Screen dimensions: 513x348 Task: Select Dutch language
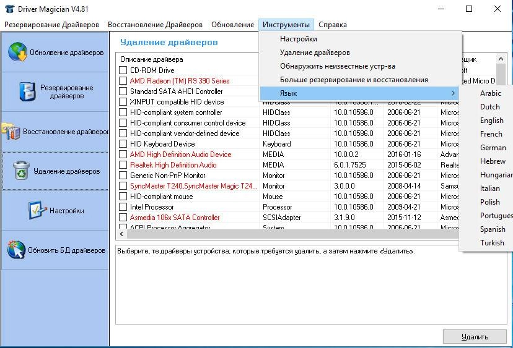(x=490, y=107)
